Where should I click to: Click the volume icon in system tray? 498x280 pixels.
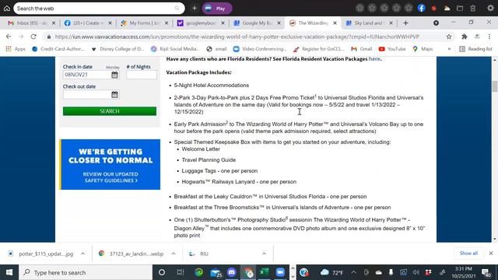point(416,272)
